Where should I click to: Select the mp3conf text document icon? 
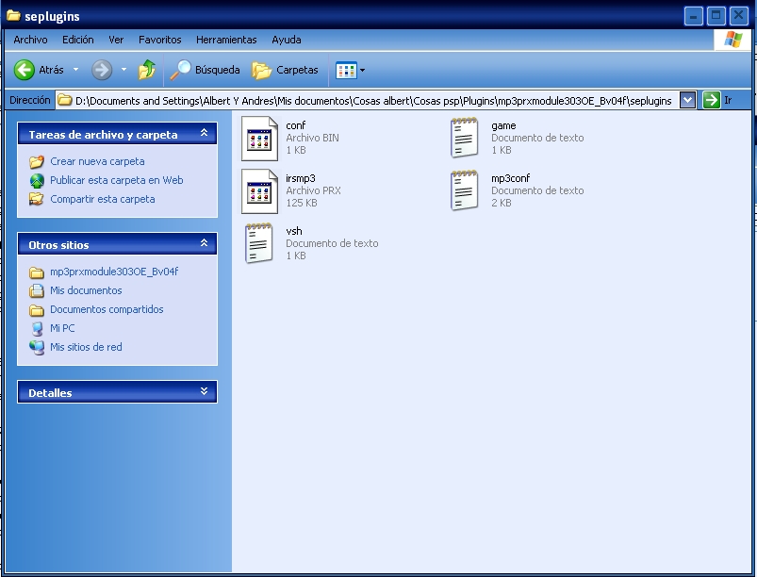point(464,190)
